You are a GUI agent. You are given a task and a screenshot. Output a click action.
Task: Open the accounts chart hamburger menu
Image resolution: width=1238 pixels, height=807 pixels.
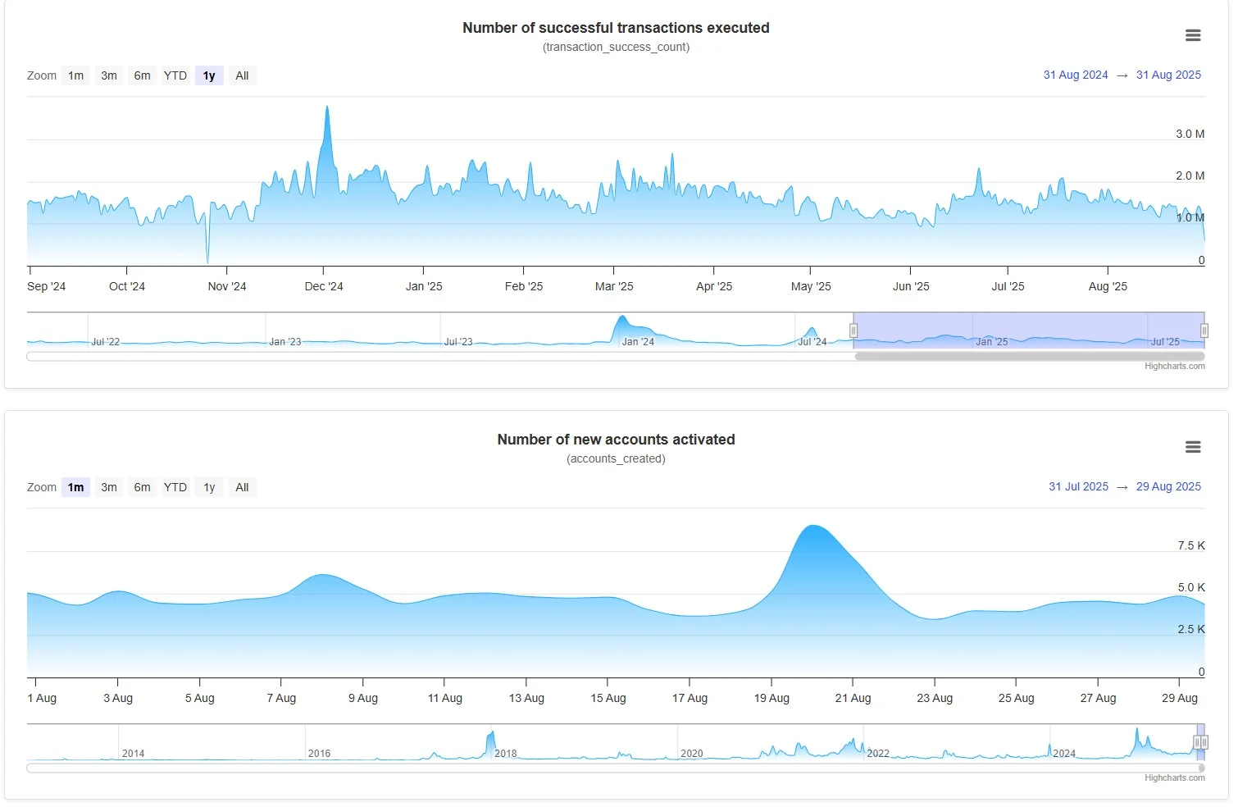[1193, 447]
